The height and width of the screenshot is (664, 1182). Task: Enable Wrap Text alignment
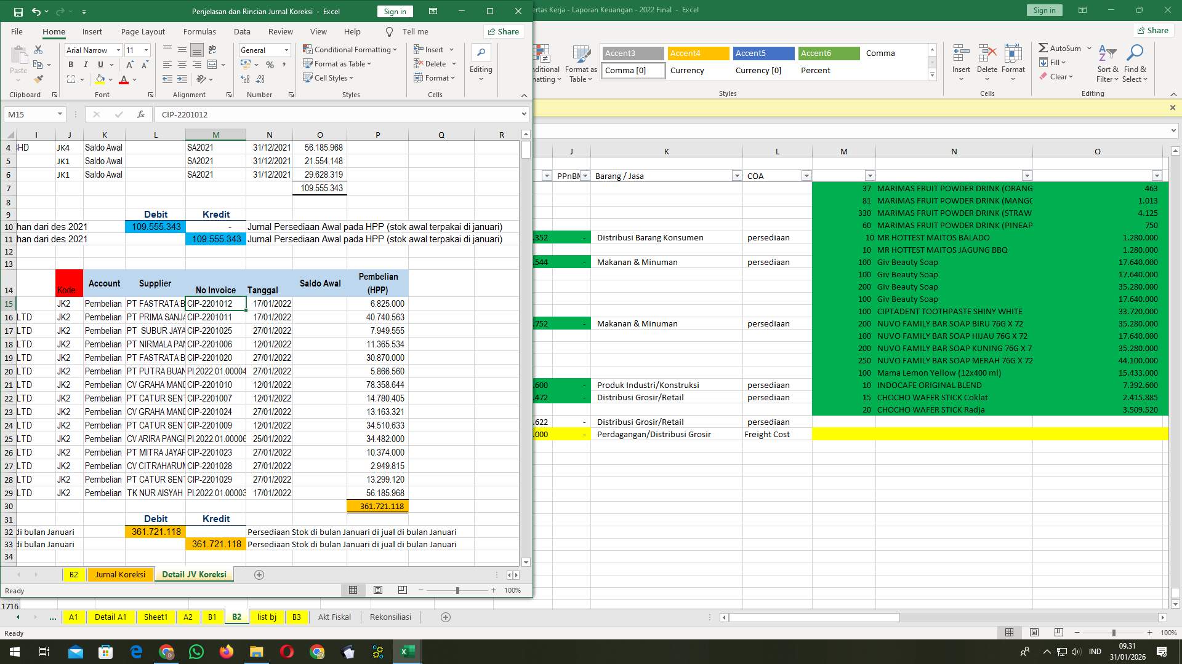pyautogui.click(x=212, y=49)
